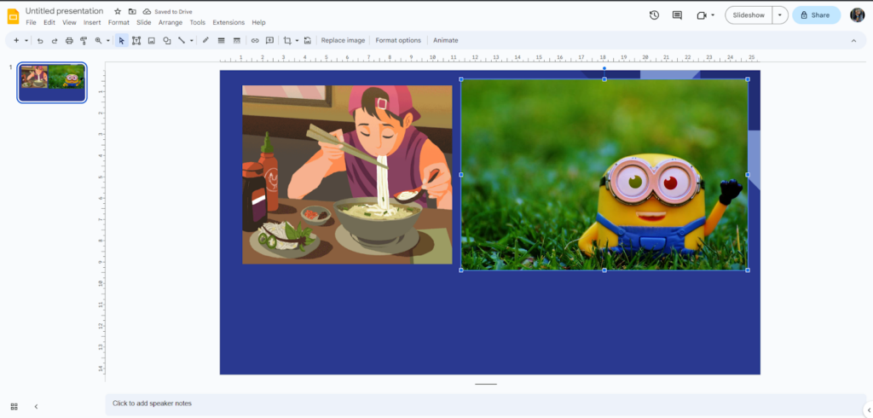Expand the Zoom dropdown arrow

pyautogui.click(x=109, y=40)
